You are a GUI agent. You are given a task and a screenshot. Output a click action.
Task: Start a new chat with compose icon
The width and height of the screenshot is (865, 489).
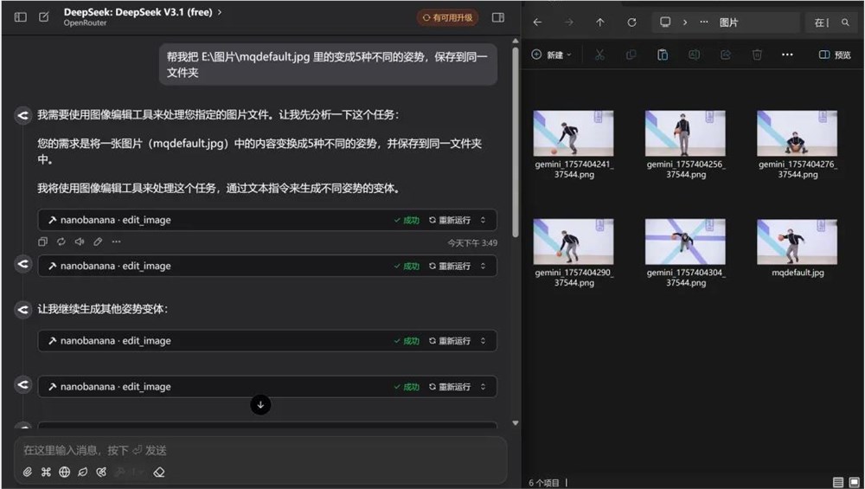[x=43, y=17]
